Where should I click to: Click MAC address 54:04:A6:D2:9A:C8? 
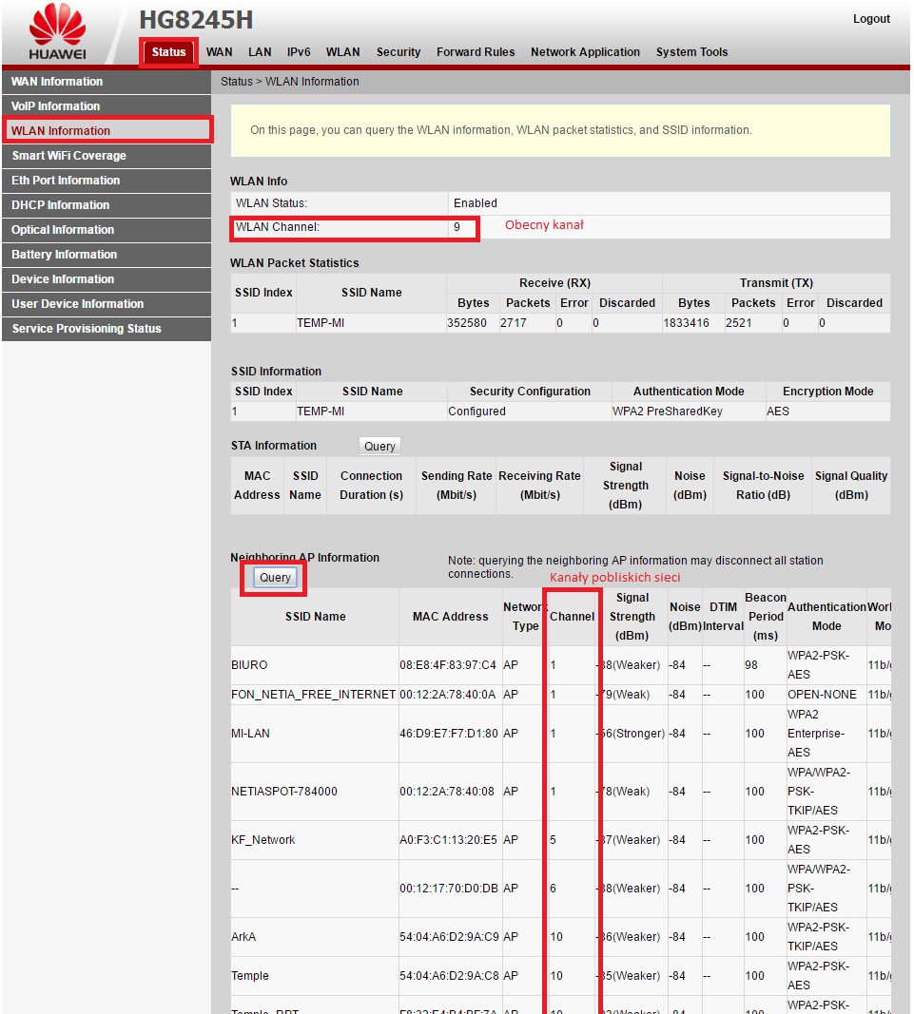coord(449,976)
